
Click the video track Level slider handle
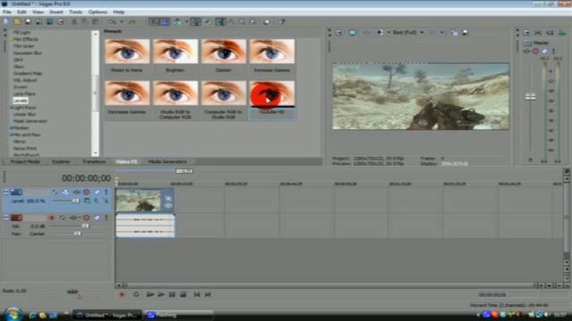[75, 201]
